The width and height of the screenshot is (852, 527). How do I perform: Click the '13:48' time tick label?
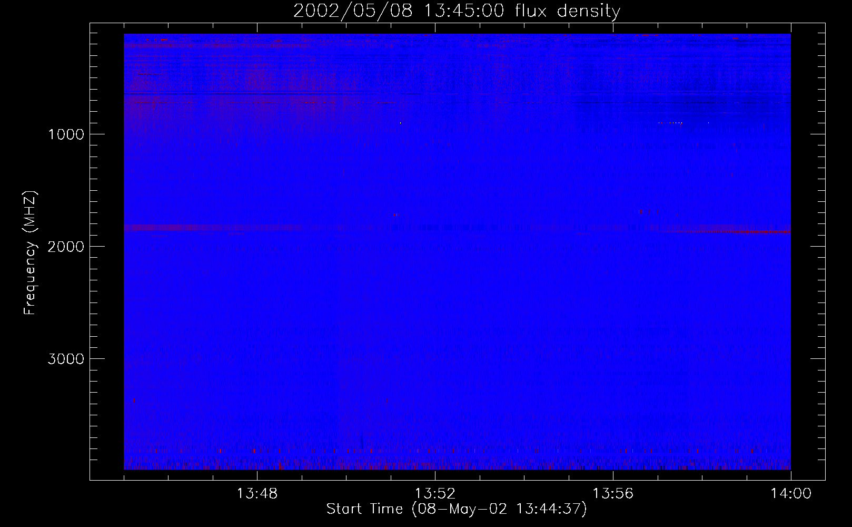click(257, 494)
